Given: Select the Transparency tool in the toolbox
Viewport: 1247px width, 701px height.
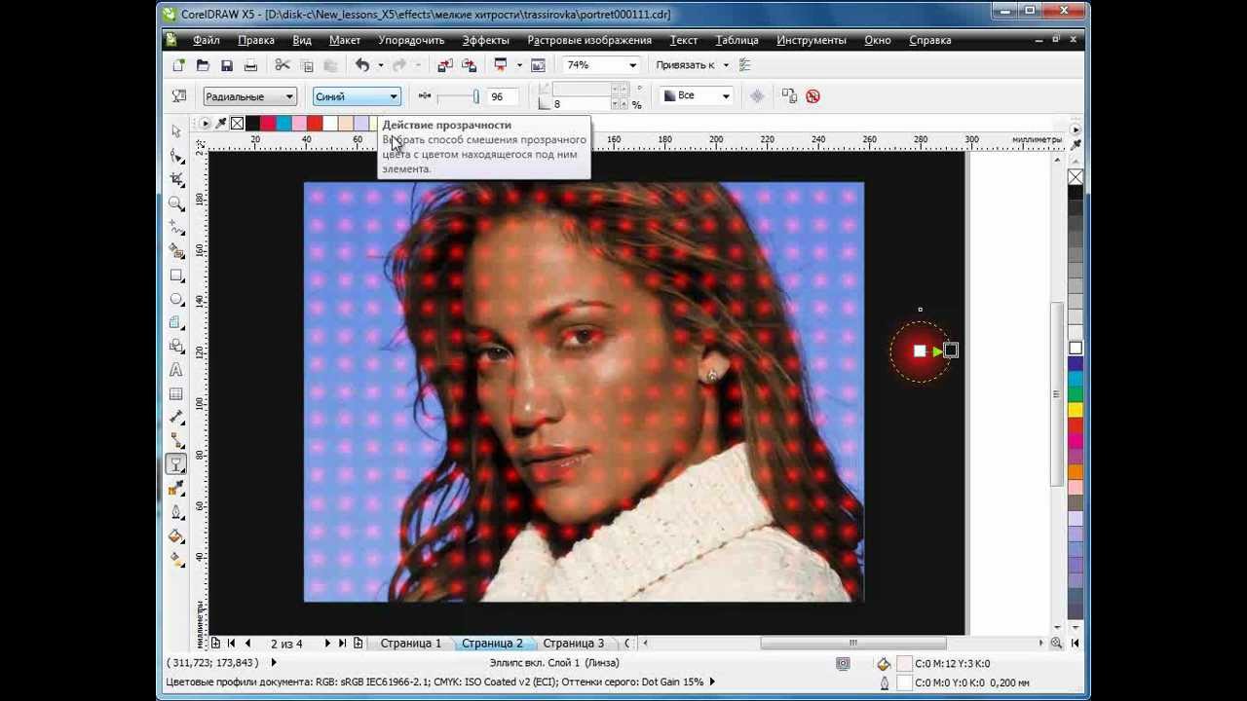Looking at the screenshot, I should [176, 464].
